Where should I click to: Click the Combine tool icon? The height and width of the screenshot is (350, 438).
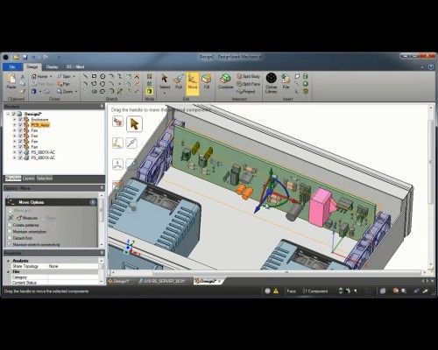(225, 79)
